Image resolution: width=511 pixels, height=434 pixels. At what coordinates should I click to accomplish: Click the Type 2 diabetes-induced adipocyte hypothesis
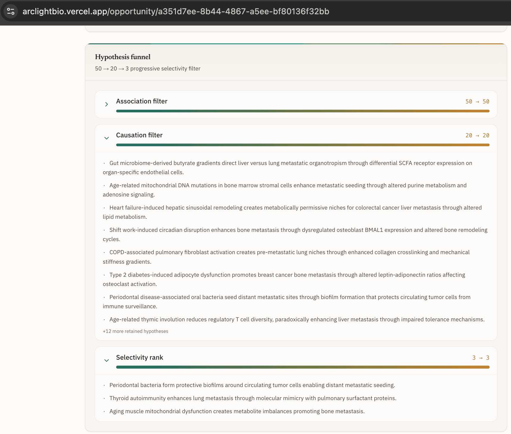pos(284,279)
